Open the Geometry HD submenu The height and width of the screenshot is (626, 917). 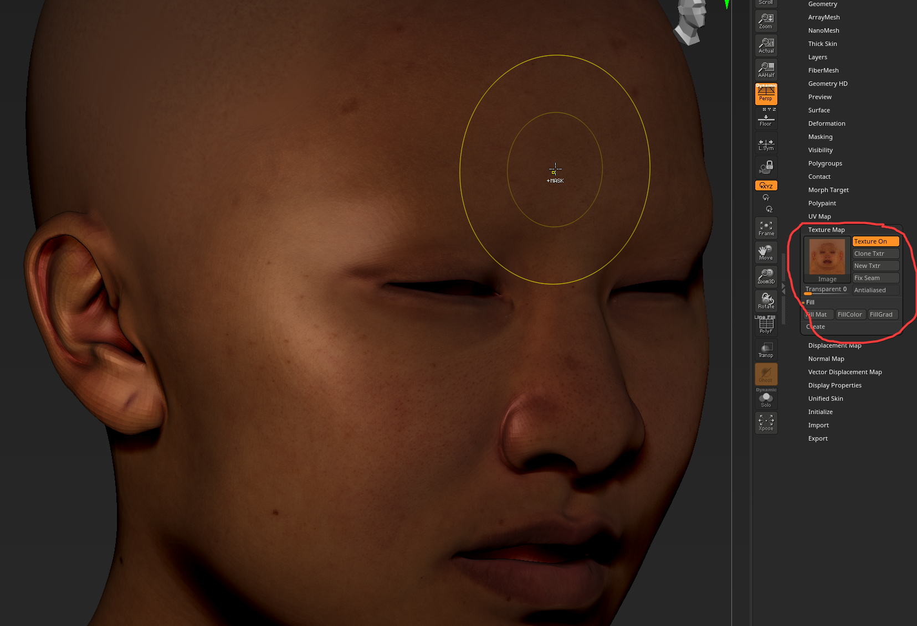pos(828,84)
